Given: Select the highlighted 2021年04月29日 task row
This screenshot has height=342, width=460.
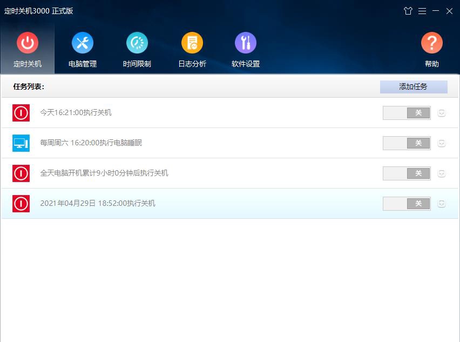Looking at the screenshot, I should [x=216, y=204].
